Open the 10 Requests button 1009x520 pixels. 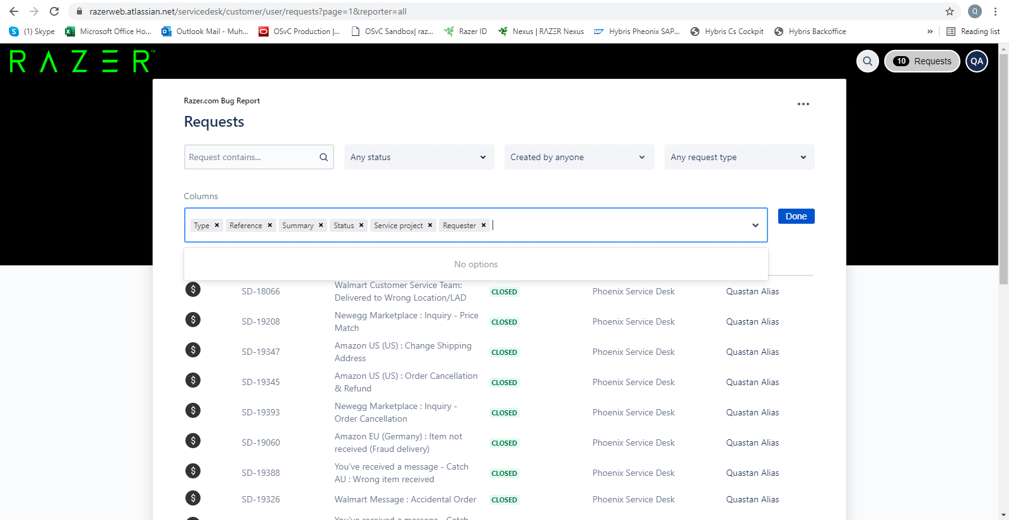(x=922, y=61)
